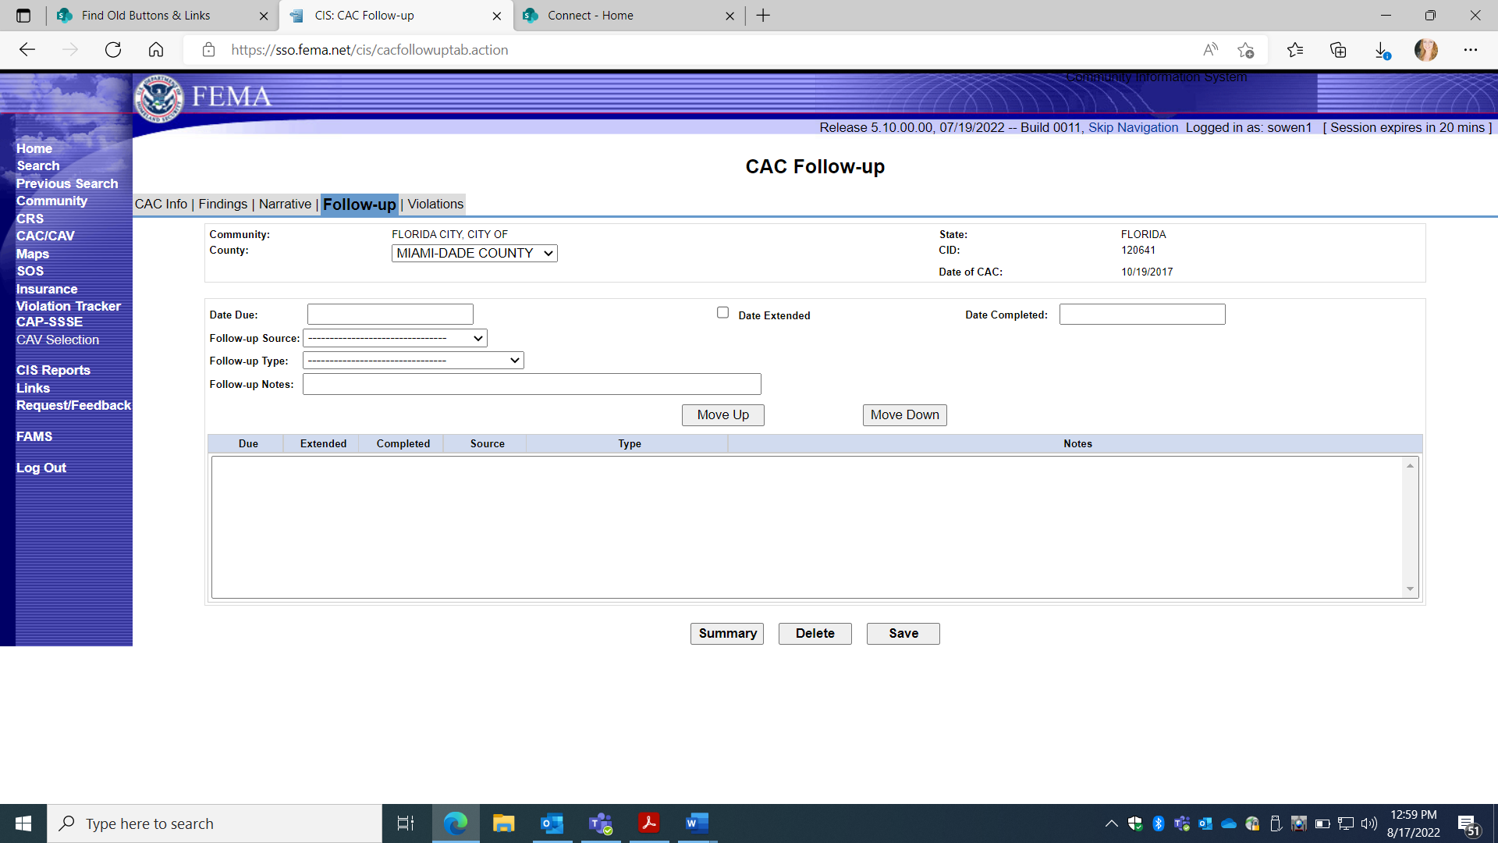
Task: Add page to favorites star icon
Action: click(1245, 50)
